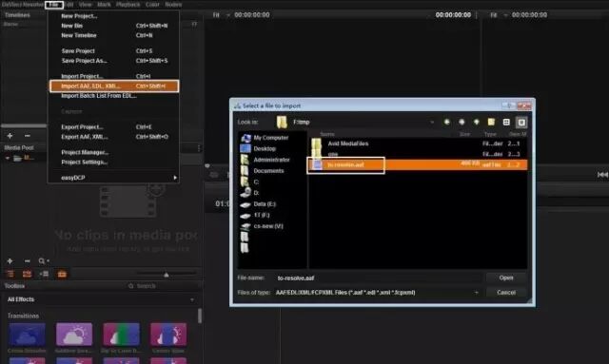The height and width of the screenshot is (364, 609).
Task: Adjust media pool thumbnail size slider
Action: click(x=167, y=275)
